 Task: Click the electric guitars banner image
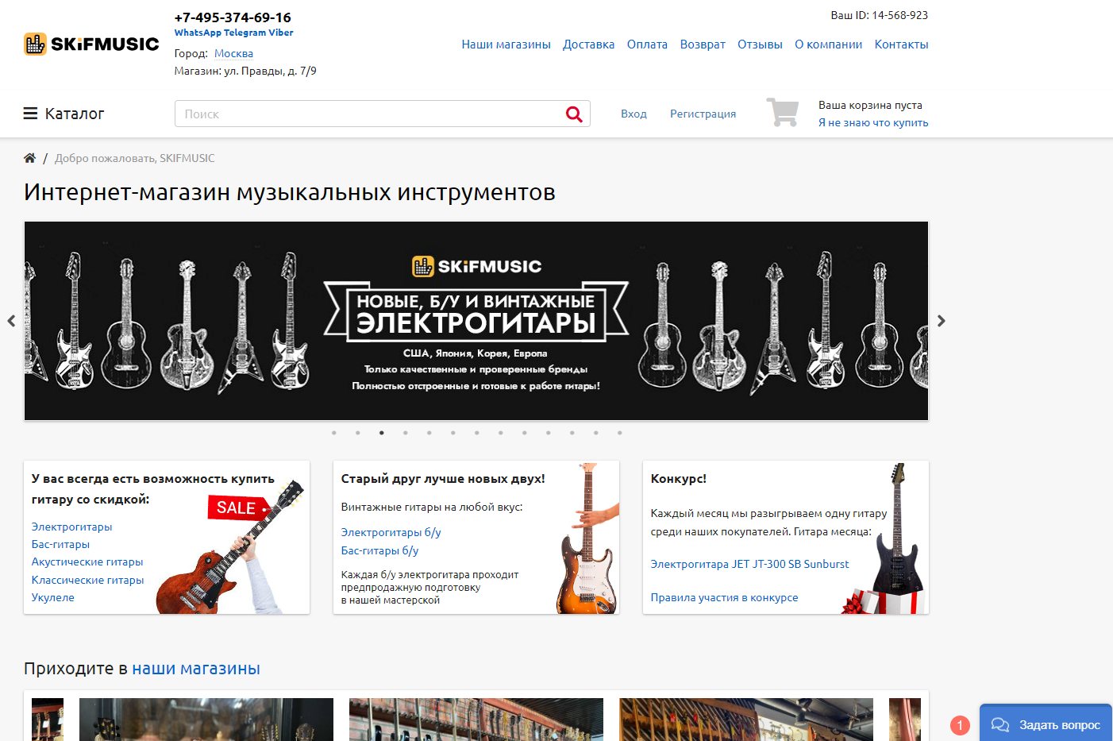coord(476,321)
